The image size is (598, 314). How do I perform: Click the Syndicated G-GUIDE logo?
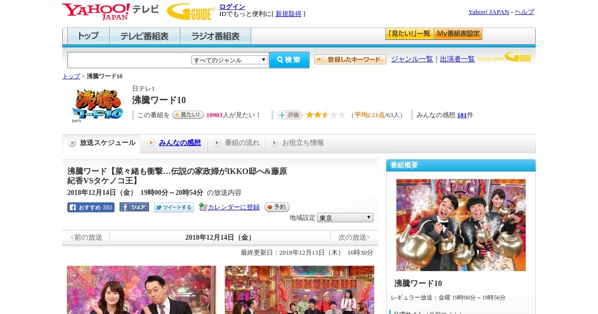[x=504, y=57]
